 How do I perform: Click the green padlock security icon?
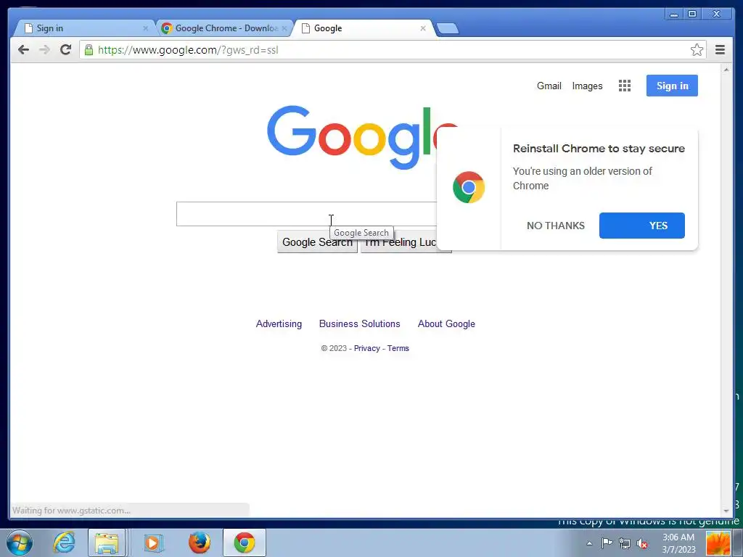[x=89, y=50]
